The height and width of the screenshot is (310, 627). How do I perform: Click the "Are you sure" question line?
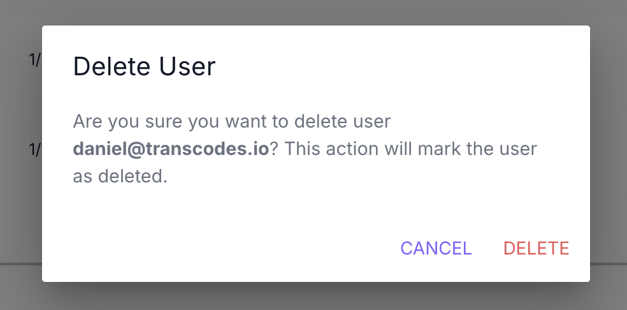[x=231, y=121]
